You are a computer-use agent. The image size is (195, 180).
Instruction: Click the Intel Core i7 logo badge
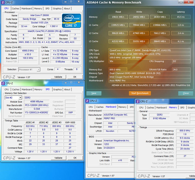pos(71,21)
